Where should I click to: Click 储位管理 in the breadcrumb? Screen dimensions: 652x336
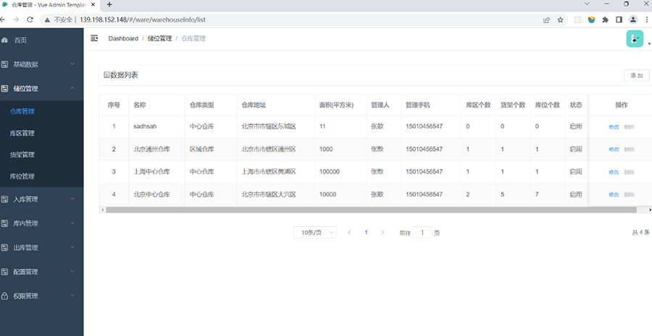tap(159, 38)
